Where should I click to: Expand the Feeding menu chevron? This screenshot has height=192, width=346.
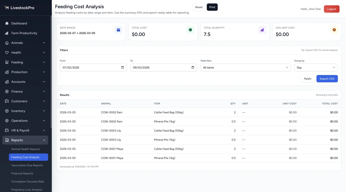click(44, 62)
